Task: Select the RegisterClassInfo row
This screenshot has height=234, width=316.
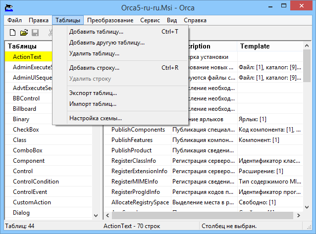Action: tap(203, 161)
